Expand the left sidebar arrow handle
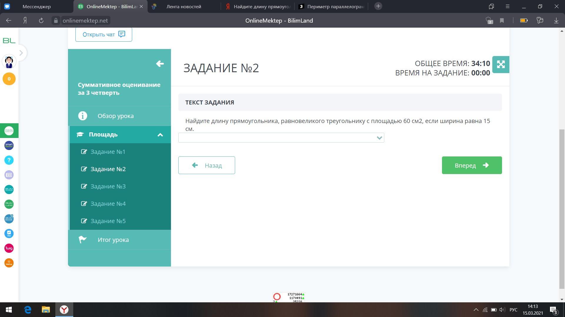 [21, 53]
